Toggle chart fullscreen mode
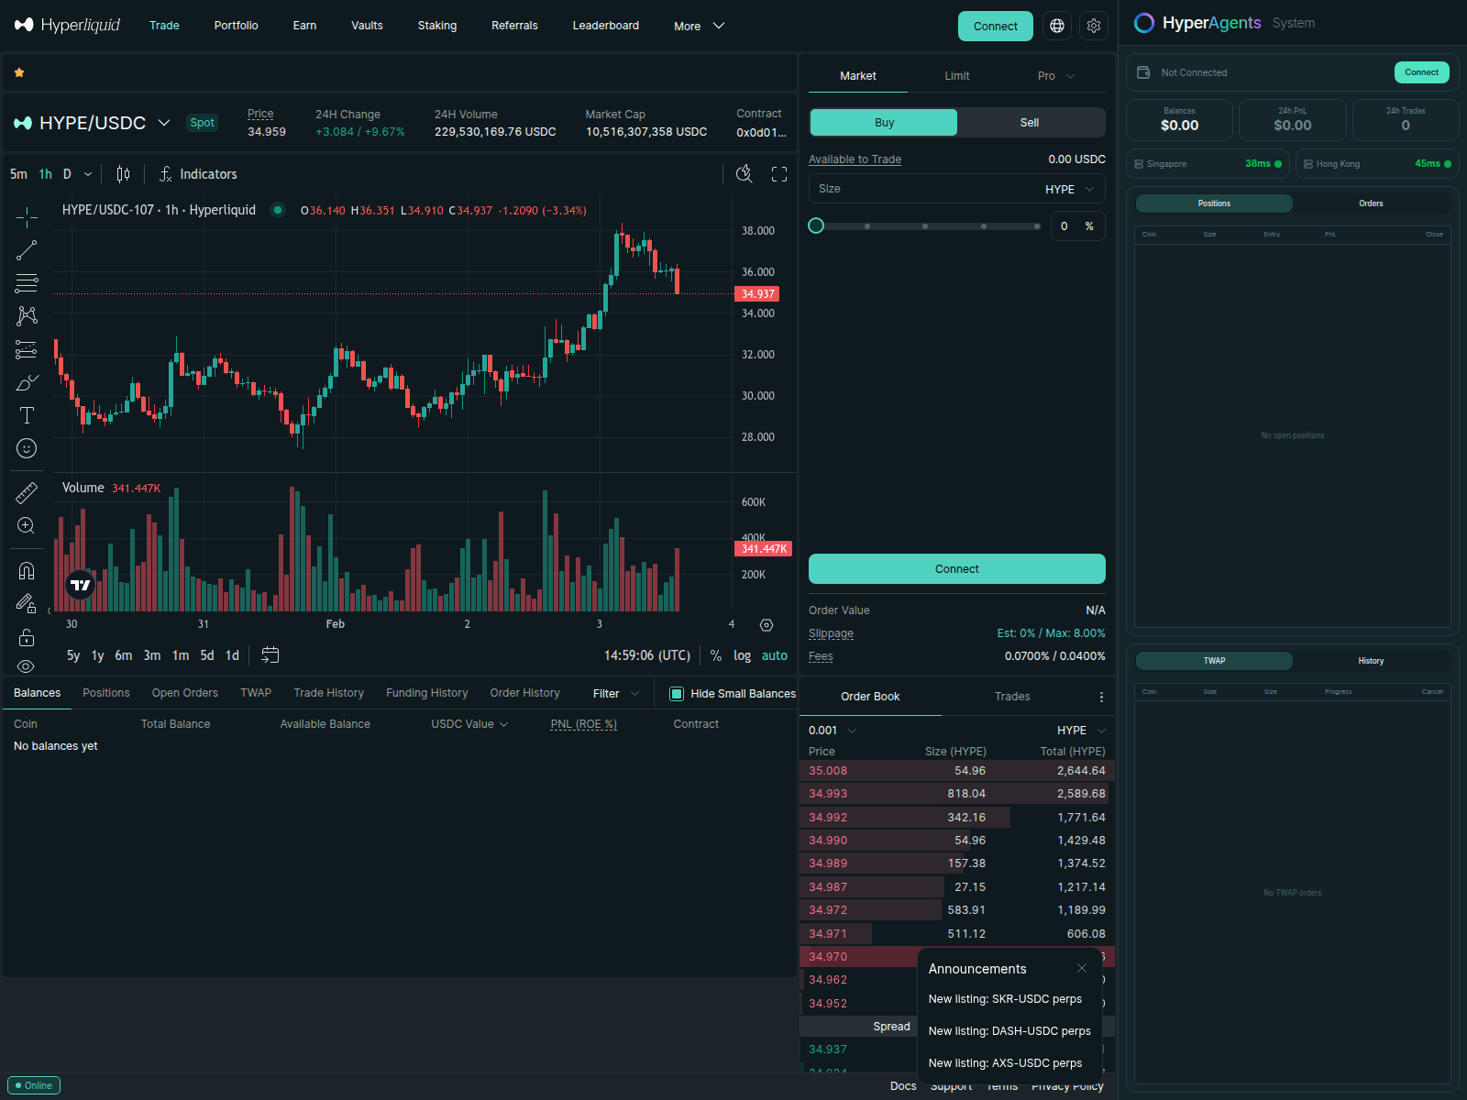This screenshot has width=1467, height=1100. click(779, 174)
